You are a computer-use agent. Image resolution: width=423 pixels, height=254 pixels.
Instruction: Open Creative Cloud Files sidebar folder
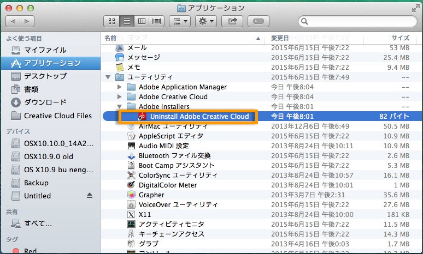(51, 116)
